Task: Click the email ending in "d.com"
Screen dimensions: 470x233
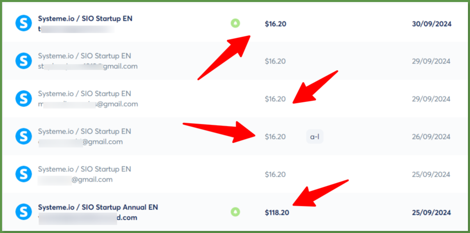Action: pyautogui.click(x=88, y=218)
